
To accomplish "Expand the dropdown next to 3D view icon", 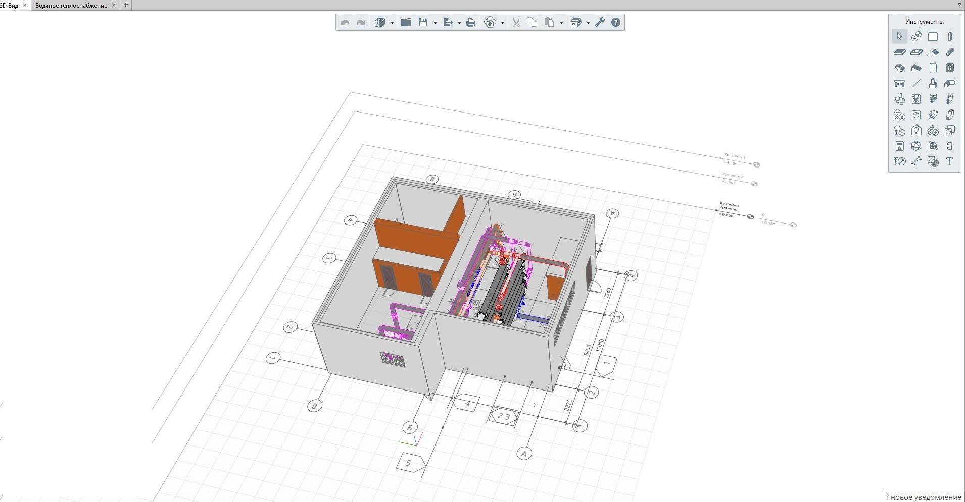I will coord(392,23).
